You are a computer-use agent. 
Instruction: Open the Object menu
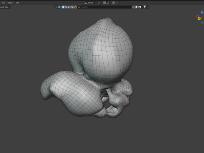11,3
